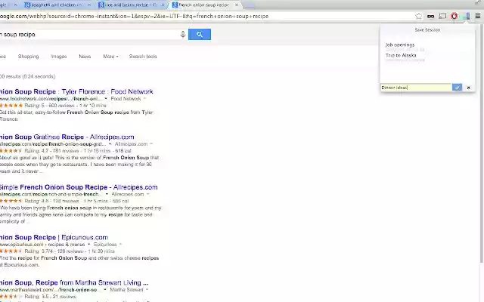Restore the Job openings session
Screen dimensions: 484x302
click(x=400, y=45)
